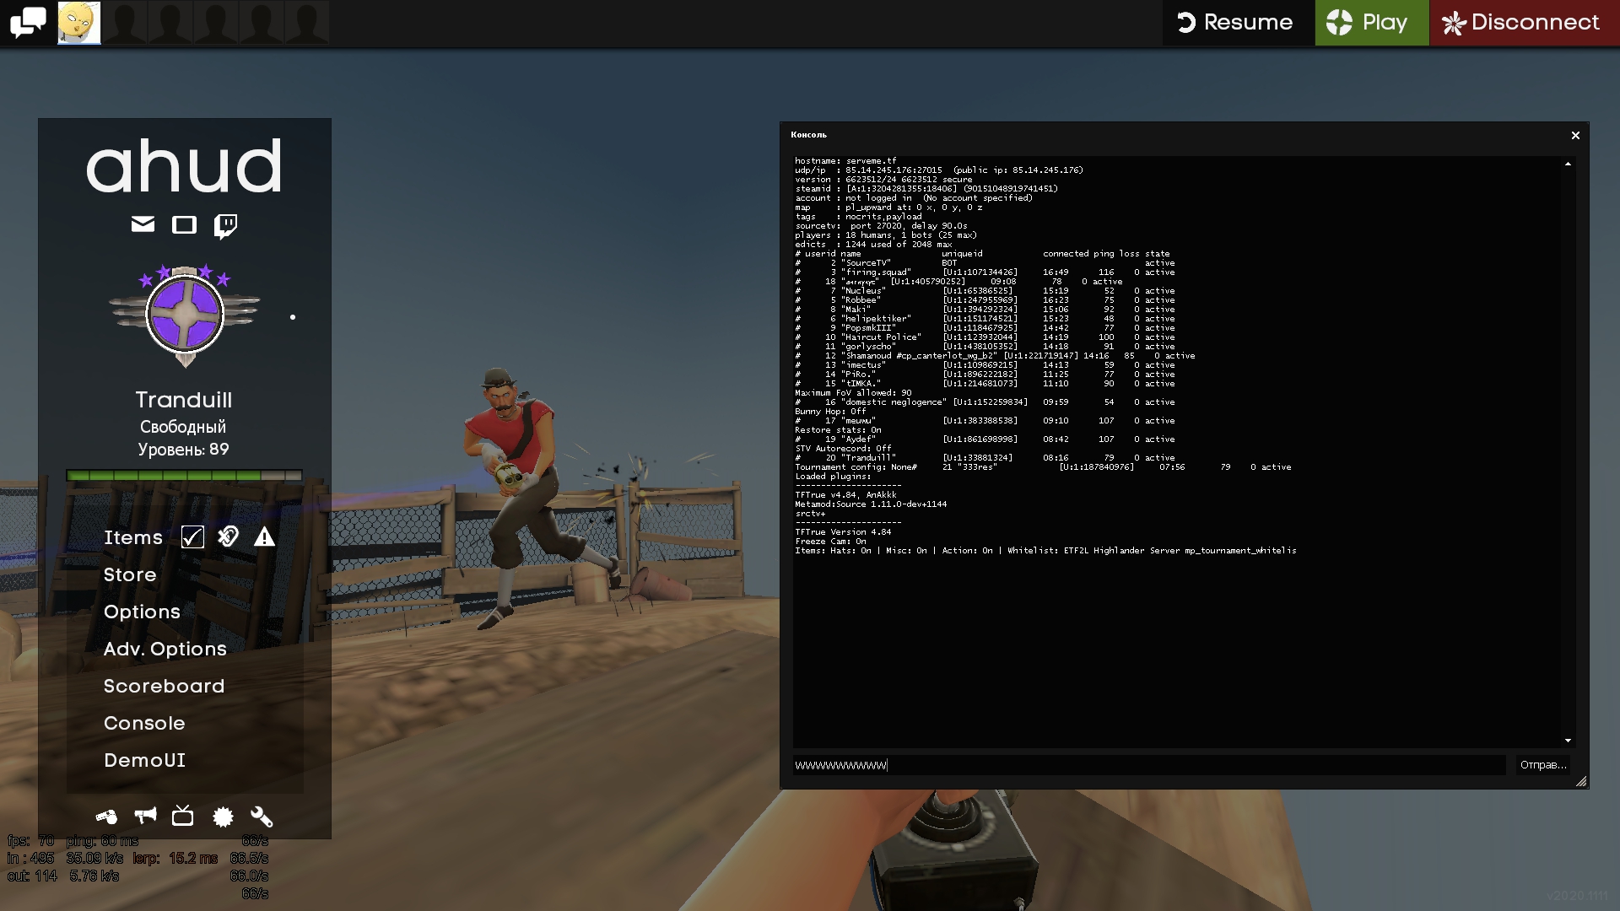This screenshot has height=911, width=1620.
Task: Open the Items menu entry
Action: click(x=133, y=537)
